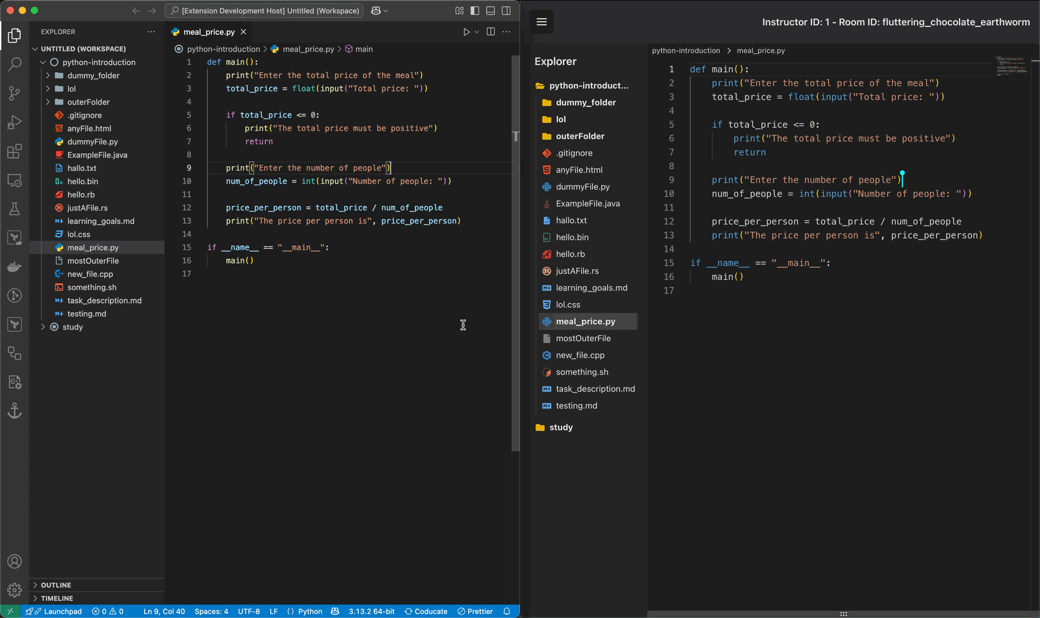Viewport: 1040px width, 618px height.
Task: Toggle the secondary side bar layout button
Action: coord(506,10)
